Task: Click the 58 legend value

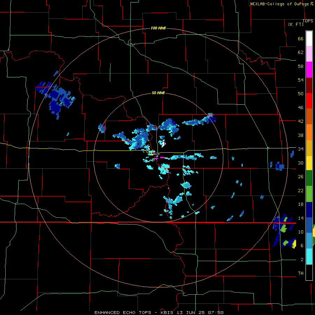Action: click(x=301, y=66)
